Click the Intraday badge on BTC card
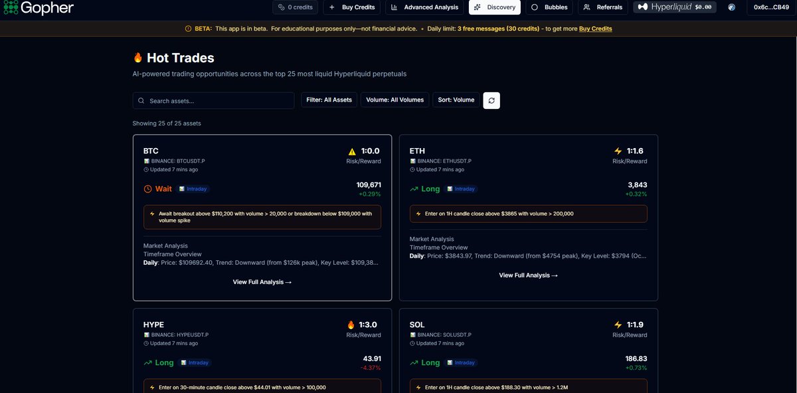The image size is (797, 393). click(x=193, y=189)
